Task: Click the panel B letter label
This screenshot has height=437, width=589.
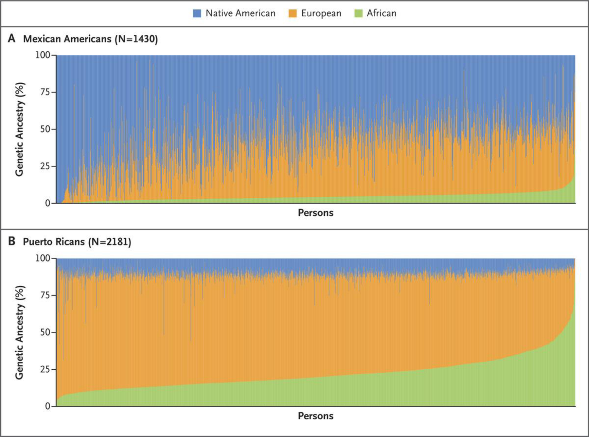Action: pos(11,241)
